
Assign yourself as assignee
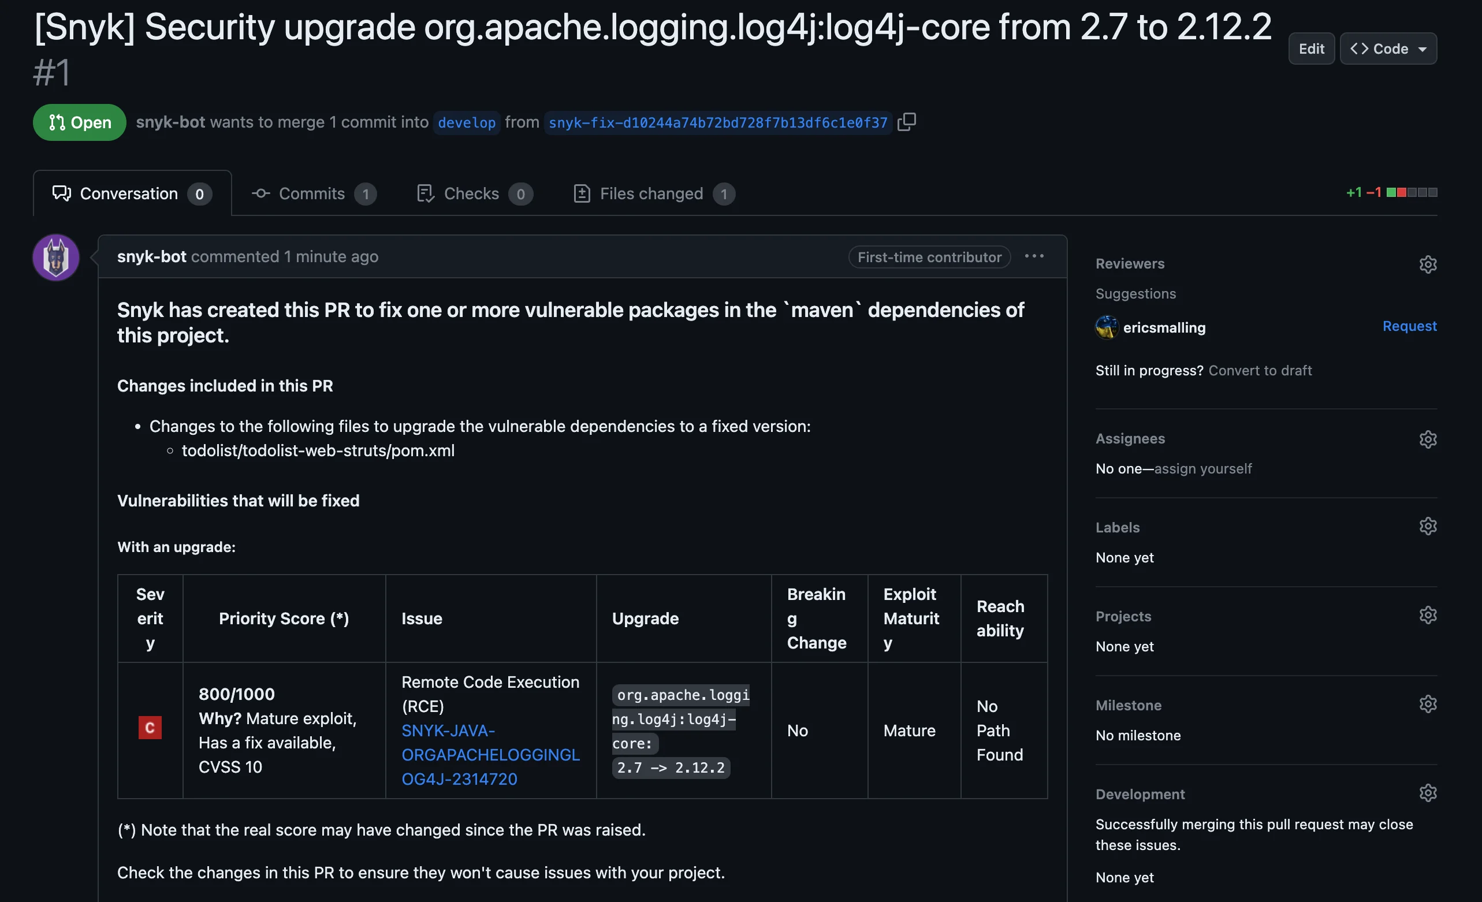point(1203,468)
